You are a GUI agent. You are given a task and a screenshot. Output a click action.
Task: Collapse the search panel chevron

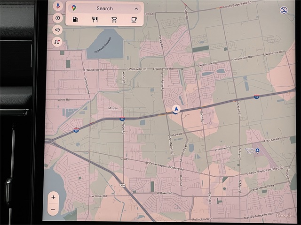click(136, 8)
